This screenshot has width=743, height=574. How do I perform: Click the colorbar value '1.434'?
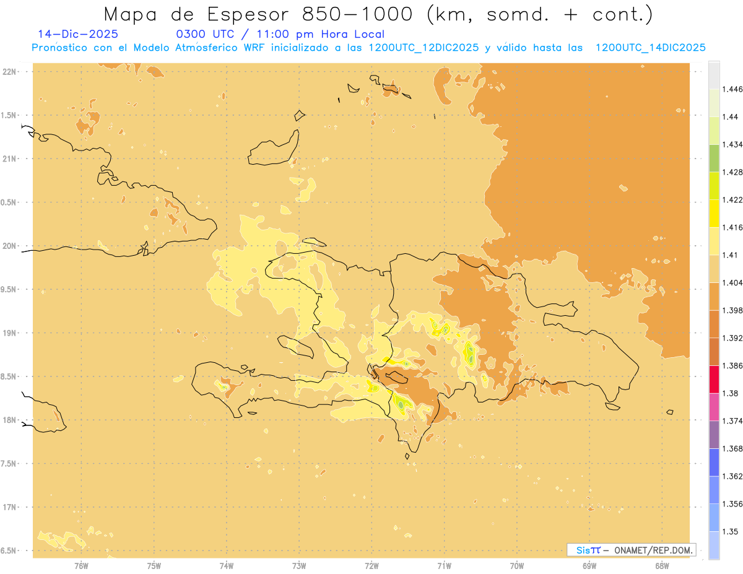(x=733, y=144)
